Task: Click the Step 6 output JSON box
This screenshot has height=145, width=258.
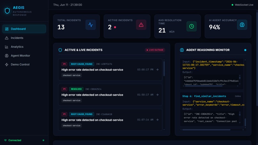Action: tap(212, 118)
